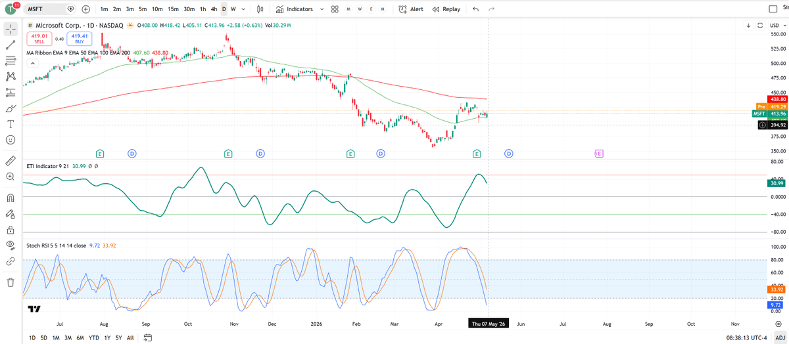Click the scroll-down arrow near USD

[749, 25]
